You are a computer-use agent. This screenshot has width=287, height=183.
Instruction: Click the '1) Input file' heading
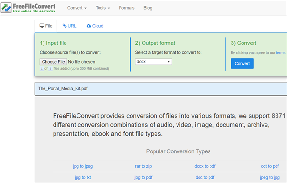(x=53, y=43)
